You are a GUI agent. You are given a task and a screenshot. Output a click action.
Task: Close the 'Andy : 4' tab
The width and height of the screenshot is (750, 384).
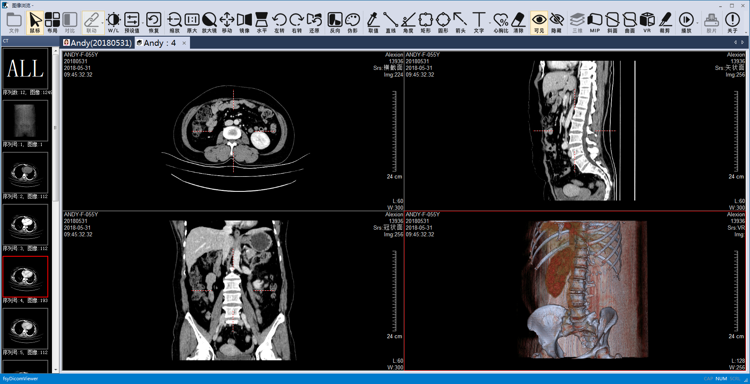[184, 43]
